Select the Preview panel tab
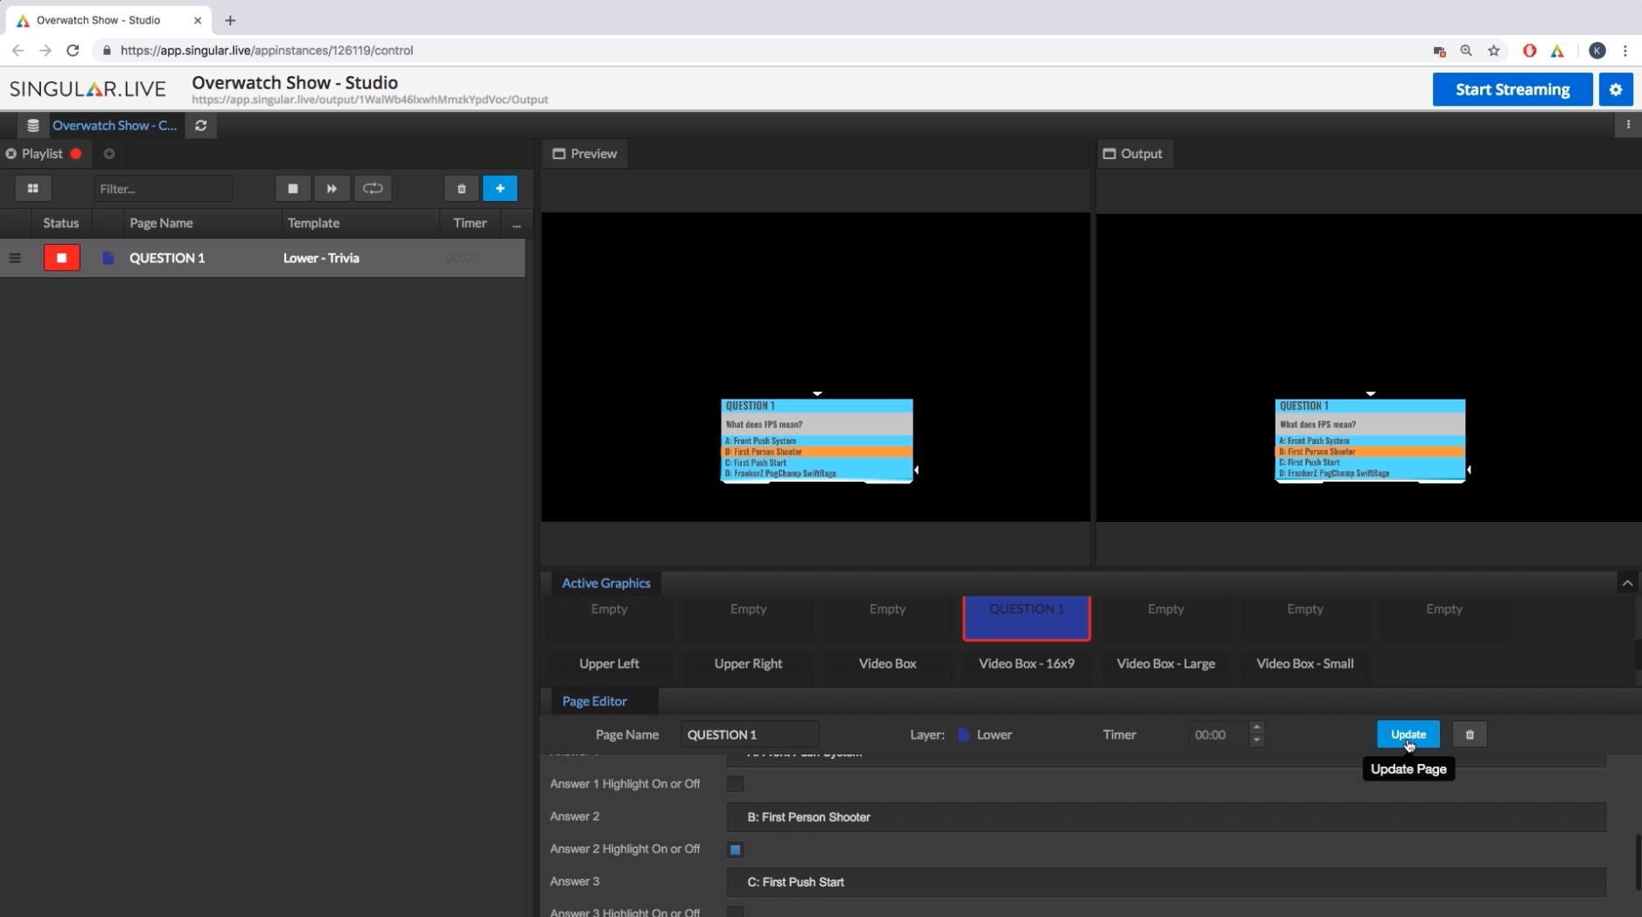Screen dimensions: 1642x917 pos(584,153)
